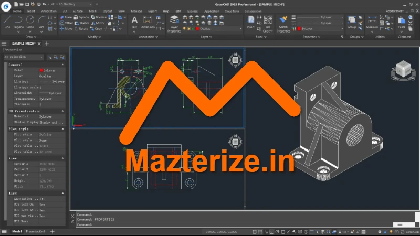
Task: Add a new layout with plus button
Action: (x=52, y=231)
